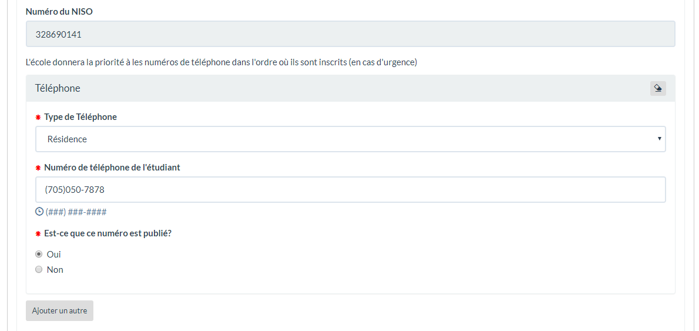Click the dropdown arrow of Résidence select
699x331 pixels.
pos(659,139)
